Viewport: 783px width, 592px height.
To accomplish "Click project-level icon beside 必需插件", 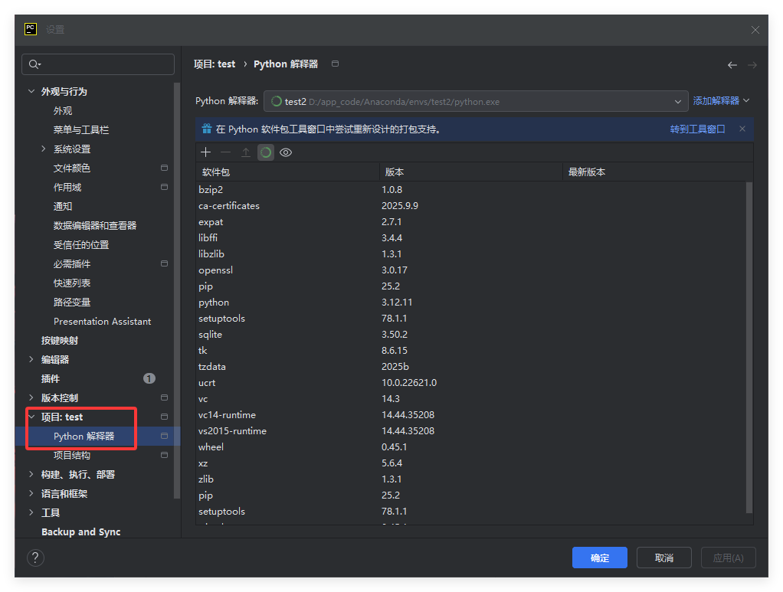I will click(x=164, y=263).
